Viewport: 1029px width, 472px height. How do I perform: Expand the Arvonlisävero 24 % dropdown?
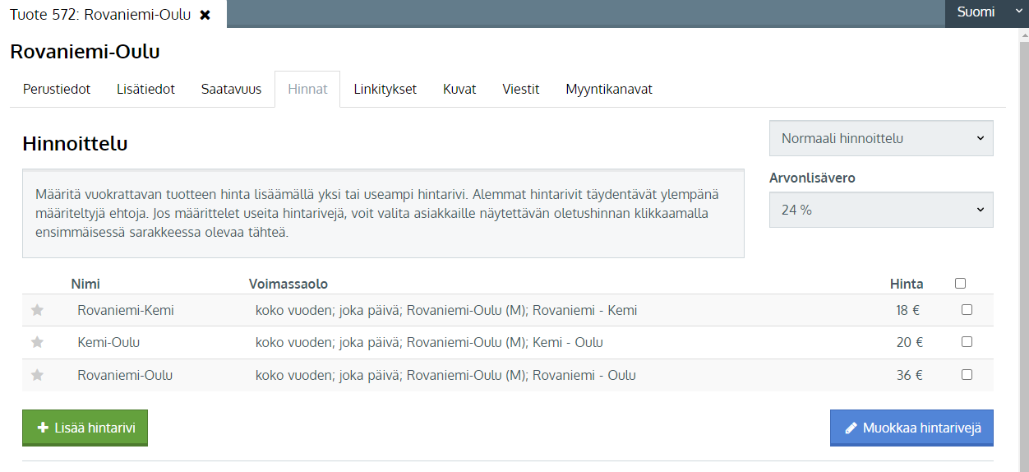881,210
